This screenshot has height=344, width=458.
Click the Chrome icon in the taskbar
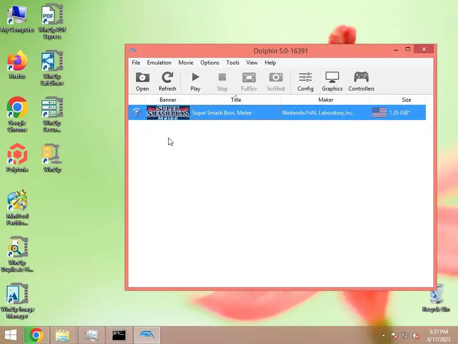36,335
